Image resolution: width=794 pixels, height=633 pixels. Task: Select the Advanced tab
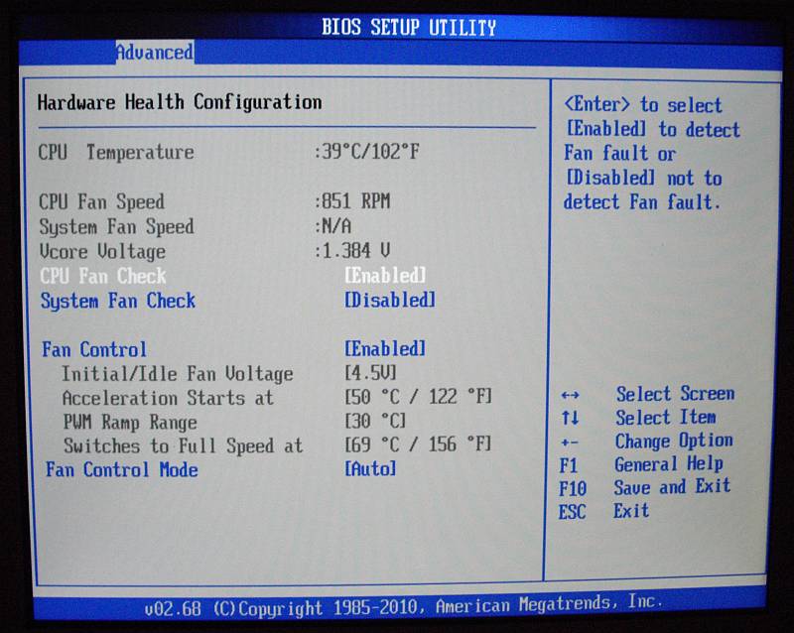[155, 53]
